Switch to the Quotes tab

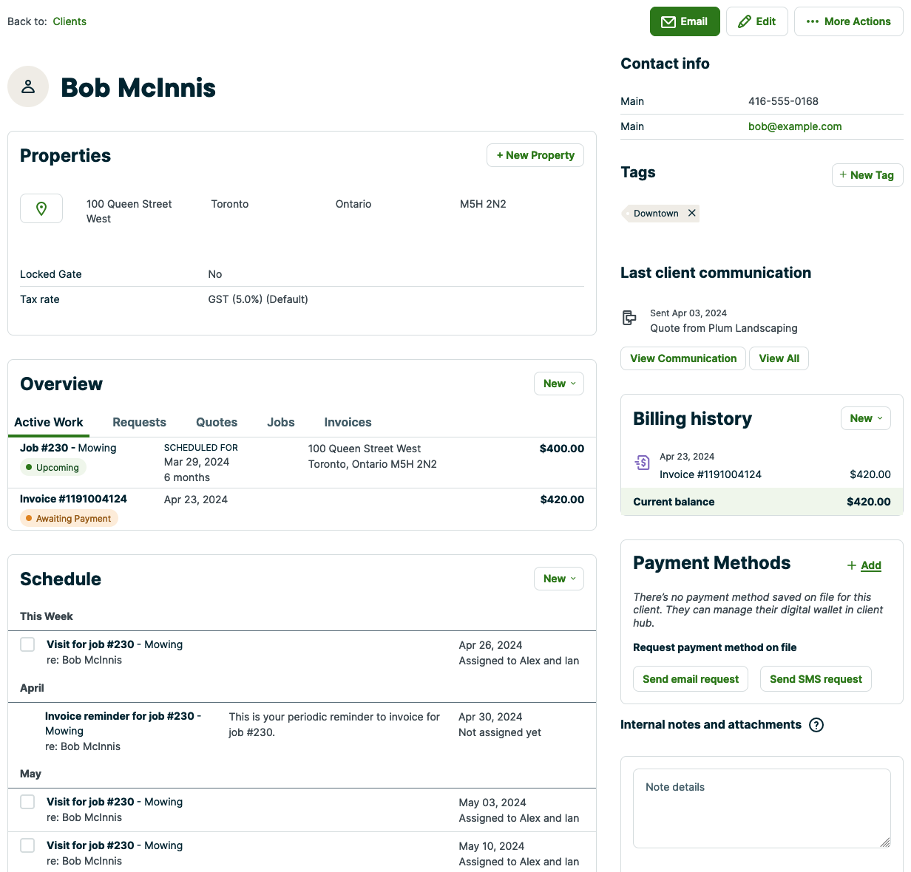(x=217, y=423)
